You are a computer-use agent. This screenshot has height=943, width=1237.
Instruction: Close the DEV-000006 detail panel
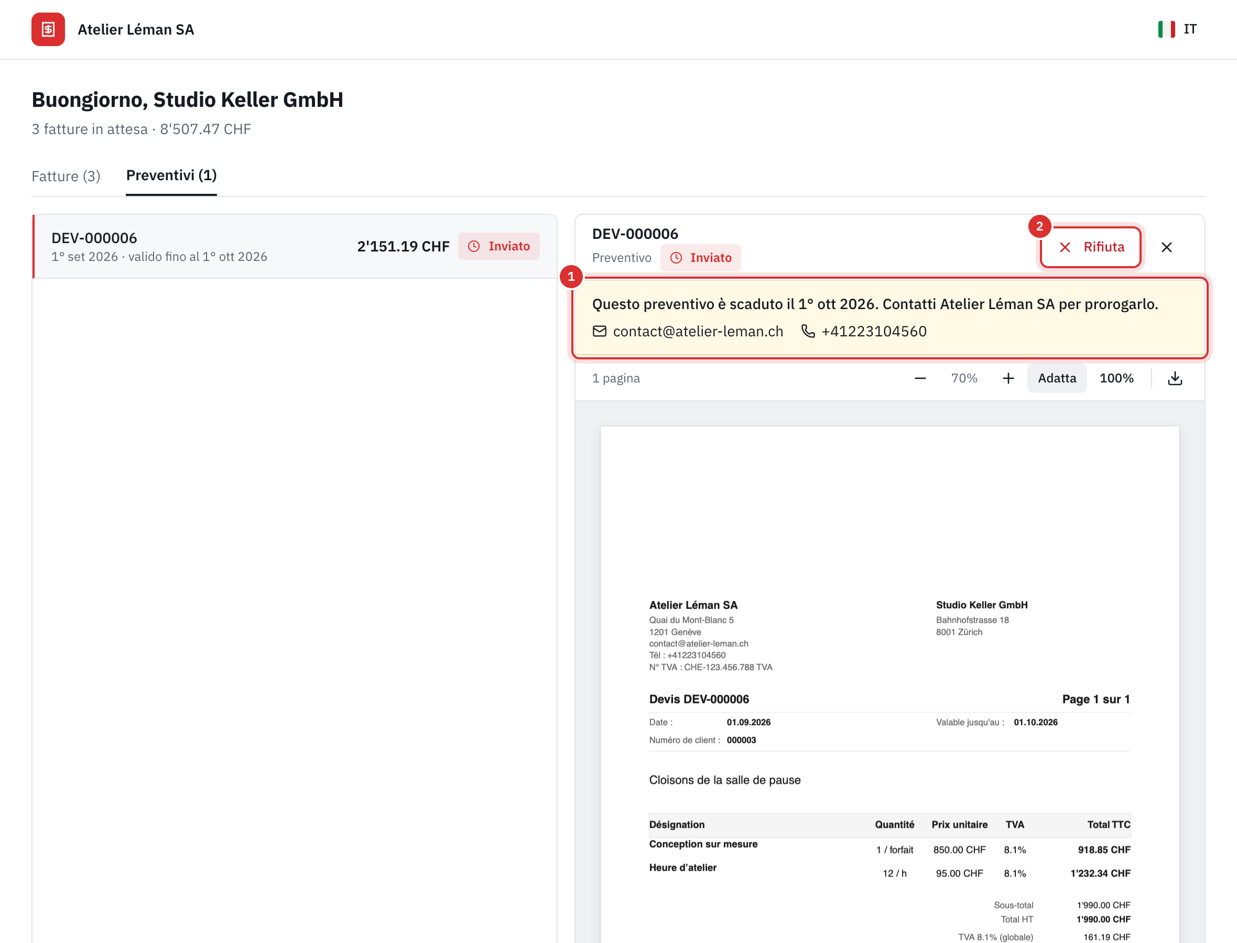1166,247
